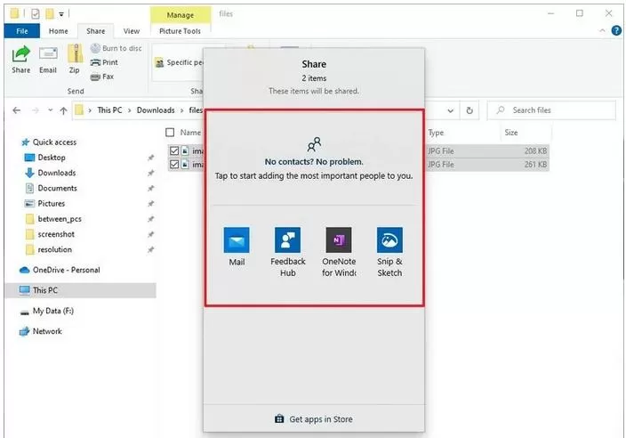Image resolution: width=626 pixels, height=438 pixels.
Task: Click the Fax ribbon command
Action: click(102, 77)
